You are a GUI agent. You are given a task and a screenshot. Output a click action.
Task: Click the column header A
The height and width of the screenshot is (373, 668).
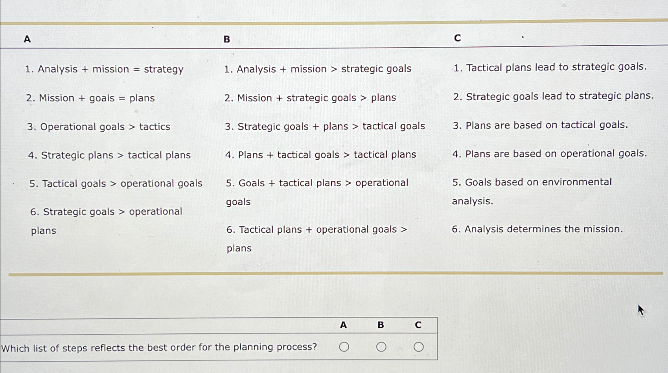coord(27,39)
